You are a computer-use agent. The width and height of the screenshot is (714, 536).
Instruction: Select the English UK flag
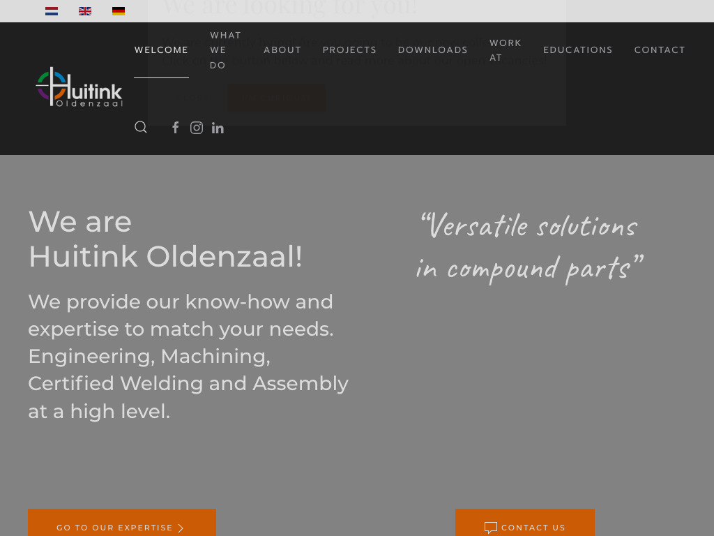click(x=85, y=11)
